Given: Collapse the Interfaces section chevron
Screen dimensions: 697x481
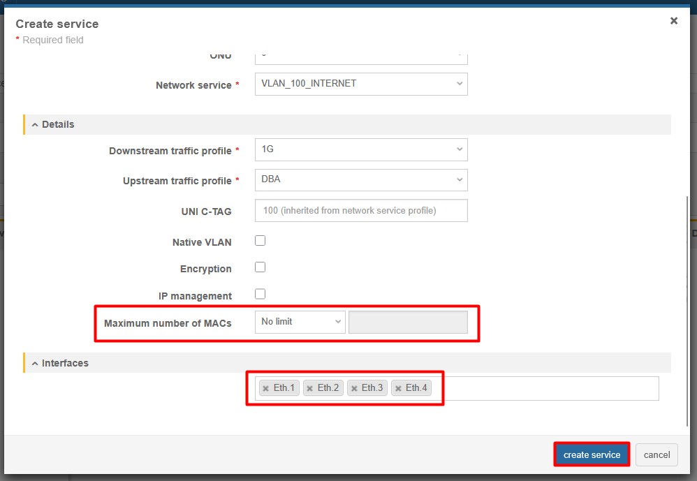Looking at the screenshot, I should point(35,363).
